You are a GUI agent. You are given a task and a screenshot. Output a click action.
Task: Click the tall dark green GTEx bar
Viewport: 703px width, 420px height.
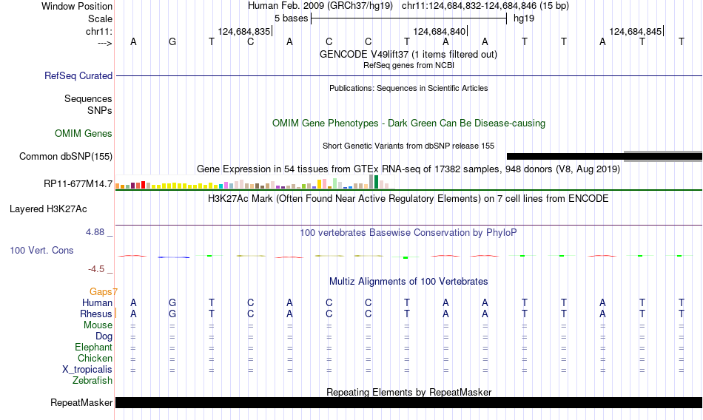[376, 182]
